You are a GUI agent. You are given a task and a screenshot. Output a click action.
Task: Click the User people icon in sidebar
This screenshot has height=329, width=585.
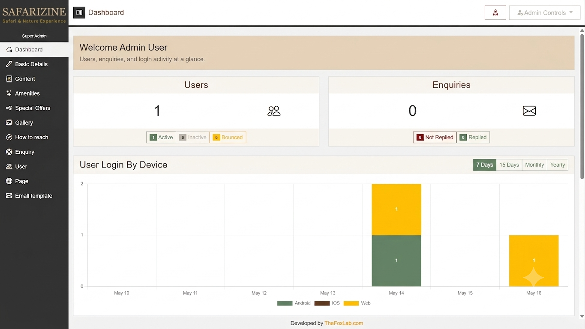(9, 166)
